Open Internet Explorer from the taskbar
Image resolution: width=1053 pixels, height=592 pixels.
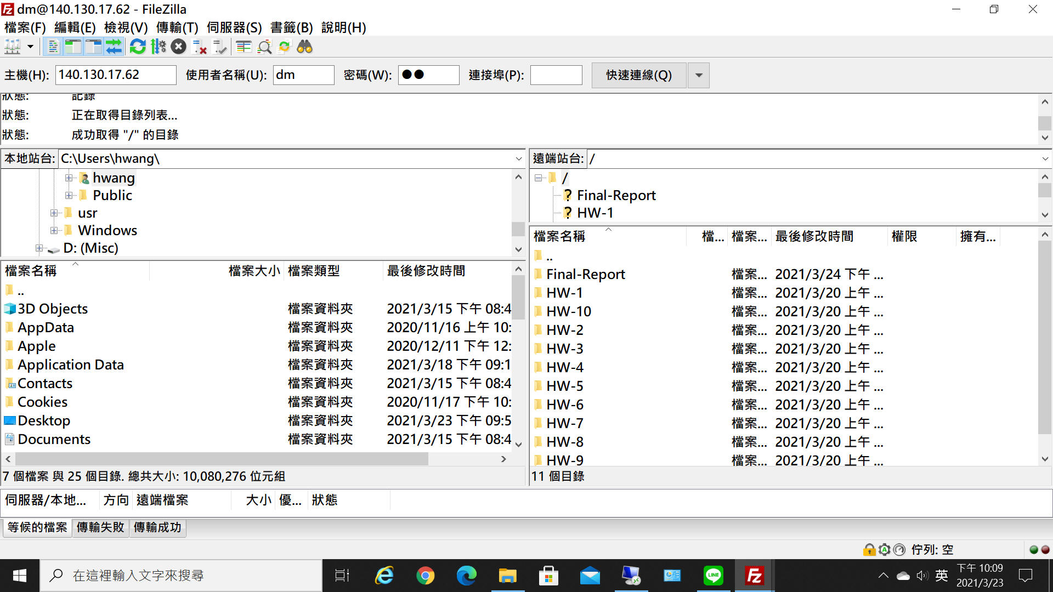(384, 576)
